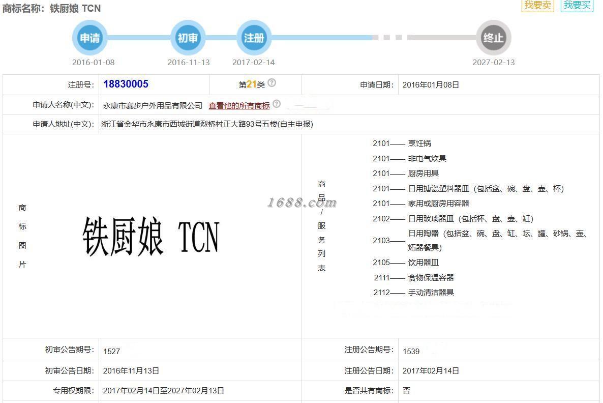Click the goods item 日用玻璃器皿
This screenshot has width=603, height=403.
(431, 219)
